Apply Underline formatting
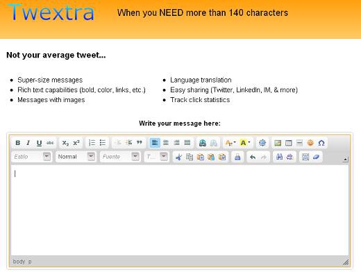This screenshot has height=272, width=361. 39,143
